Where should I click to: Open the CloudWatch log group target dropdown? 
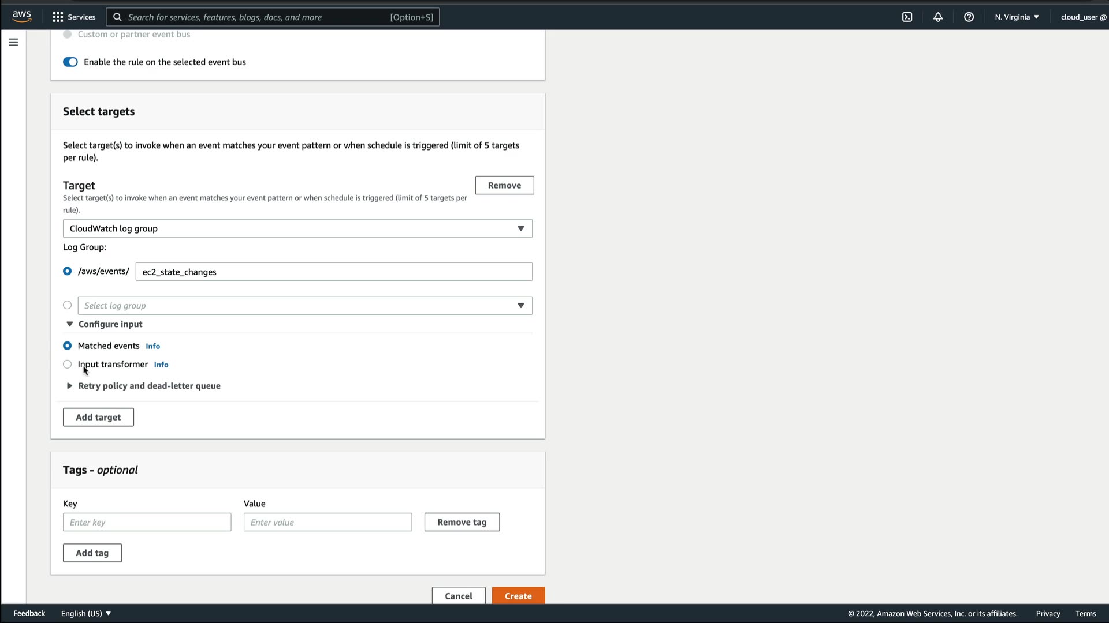point(297,228)
